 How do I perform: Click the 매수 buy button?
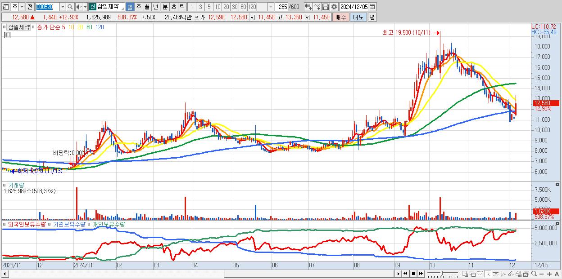(x=341, y=17)
